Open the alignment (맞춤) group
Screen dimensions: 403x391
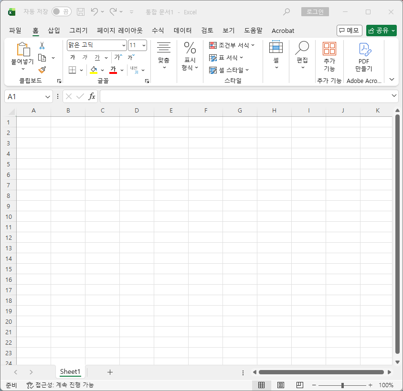pyautogui.click(x=164, y=55)
